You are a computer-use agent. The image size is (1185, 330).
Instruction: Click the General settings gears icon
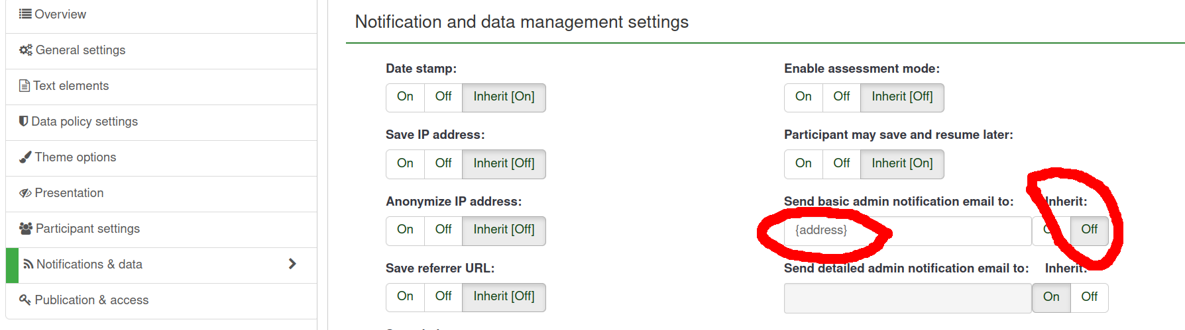point(26,50)
